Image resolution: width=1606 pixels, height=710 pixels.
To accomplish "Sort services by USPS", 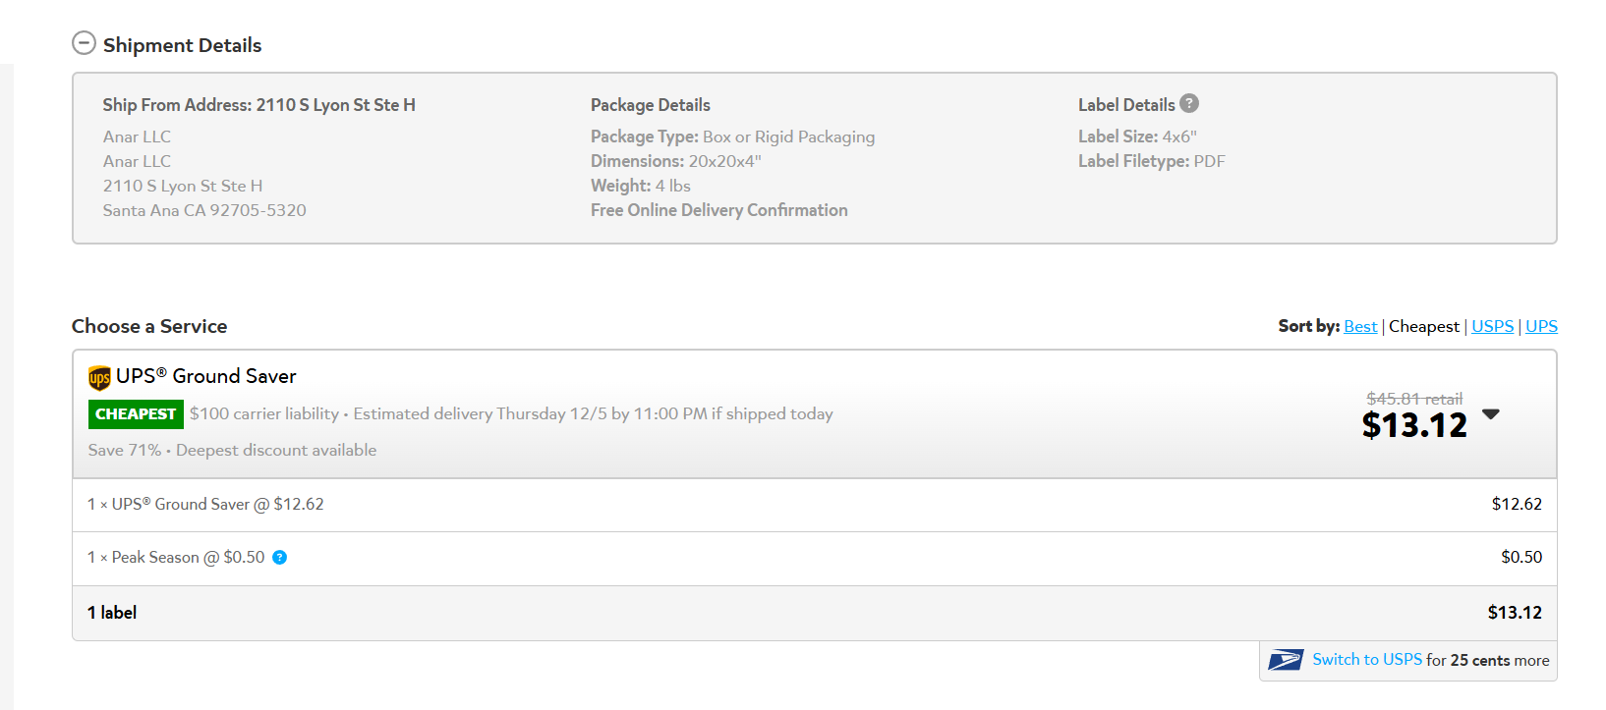I will tap(1492, 326).
